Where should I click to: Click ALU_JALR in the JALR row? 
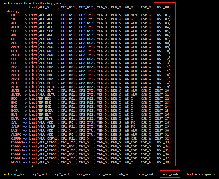tap(47, 126)
